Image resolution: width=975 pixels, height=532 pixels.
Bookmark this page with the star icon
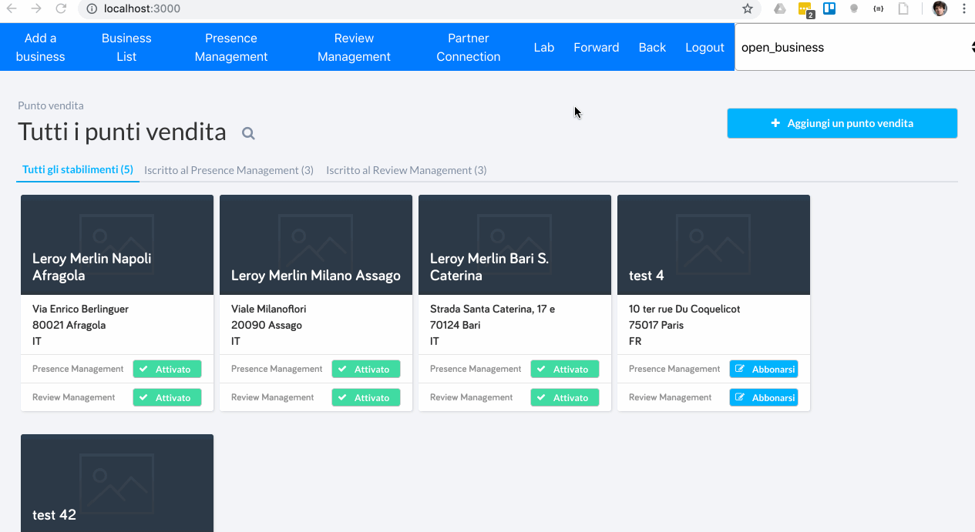[747, 9]
